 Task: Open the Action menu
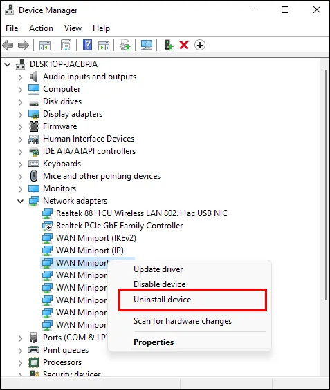pos(41,28)
